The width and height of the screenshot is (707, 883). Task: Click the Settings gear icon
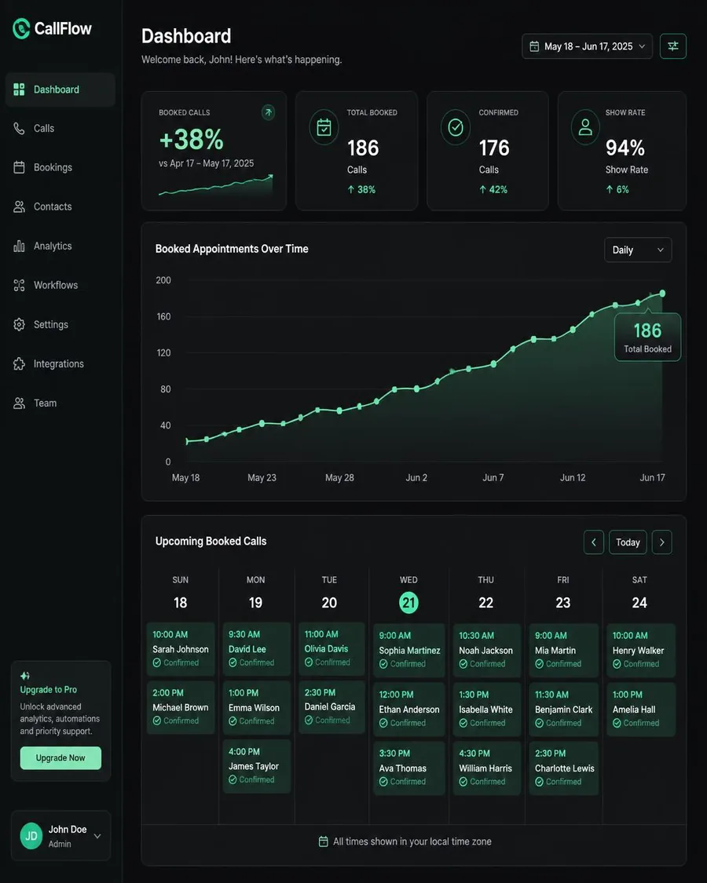pos(19,324)
